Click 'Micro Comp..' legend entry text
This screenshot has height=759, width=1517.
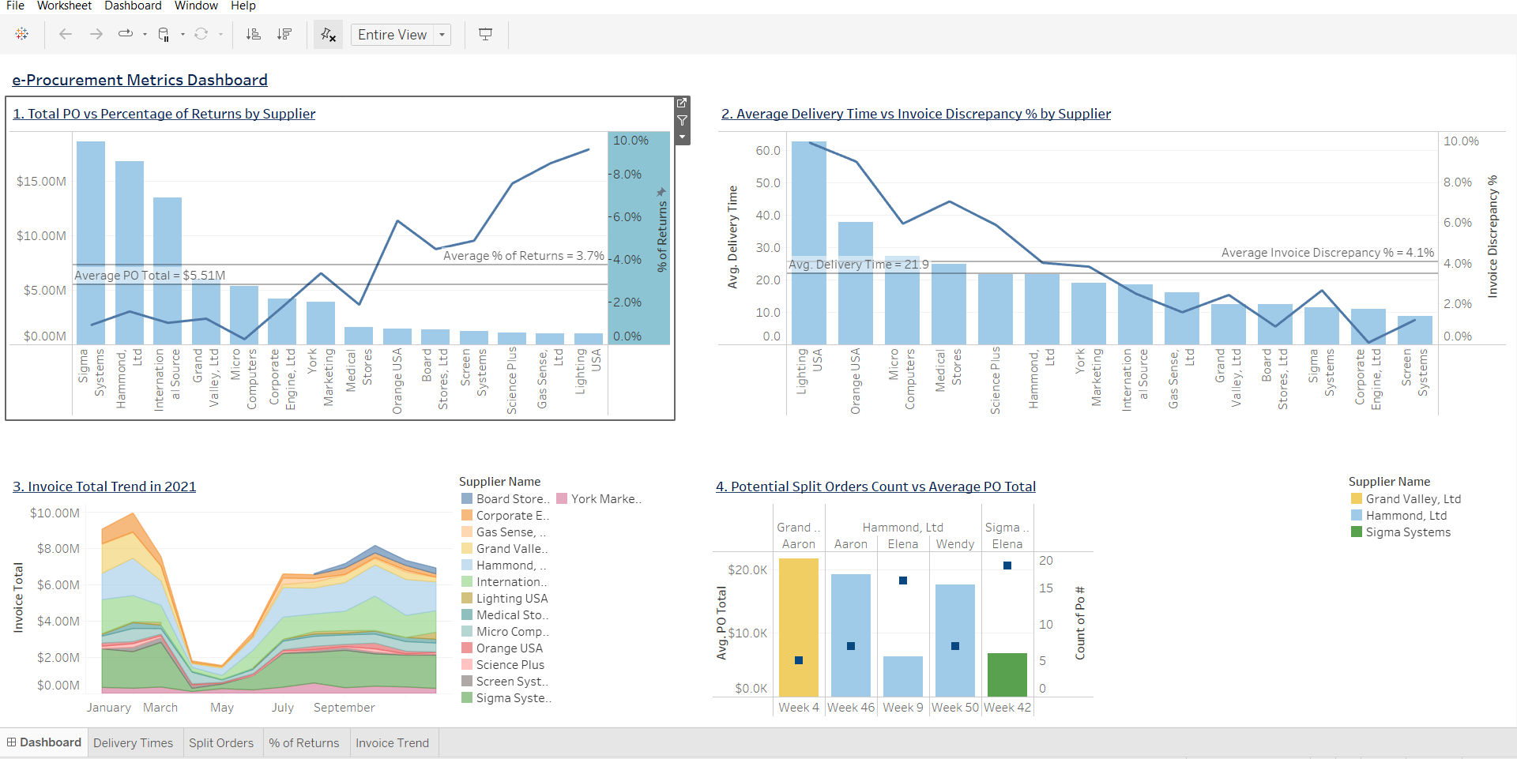click(x=512, y=632)
